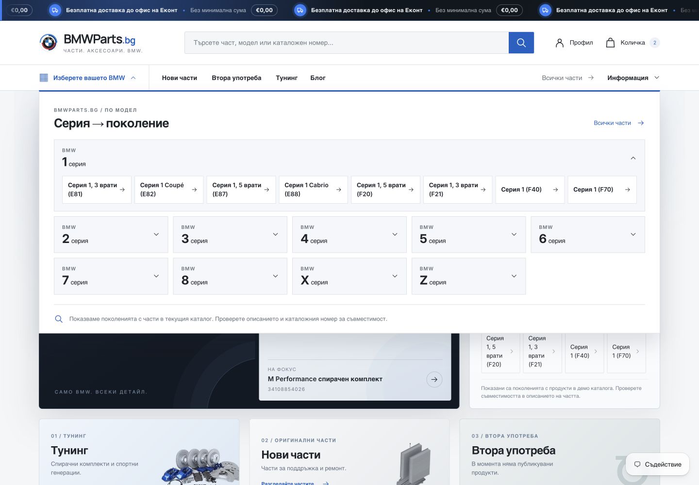This screenshot has width=699, height=485.
Task: Click arrow on Серия 1, 5 врати (F20) card in panel
Action: (411, 190)
